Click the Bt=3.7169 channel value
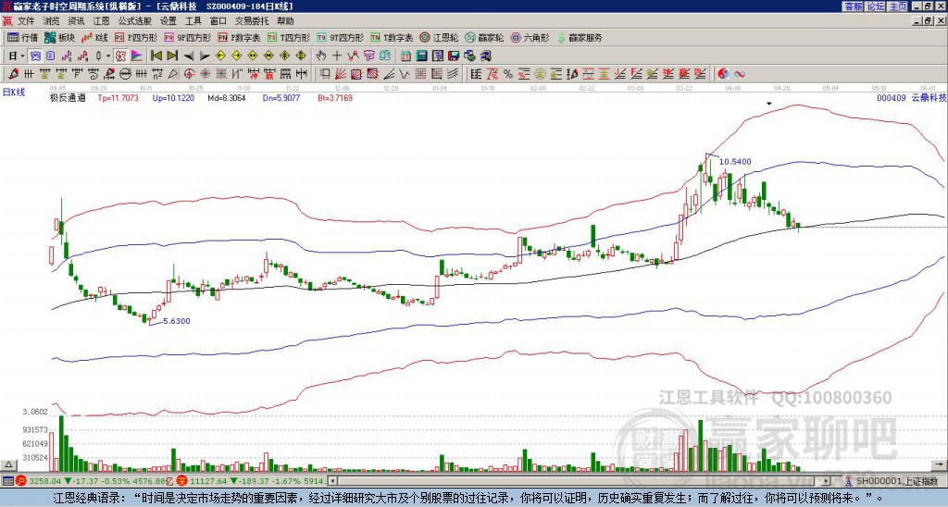Image resolution: width=948 pixels, height=507 pixels. click(334, 97)
